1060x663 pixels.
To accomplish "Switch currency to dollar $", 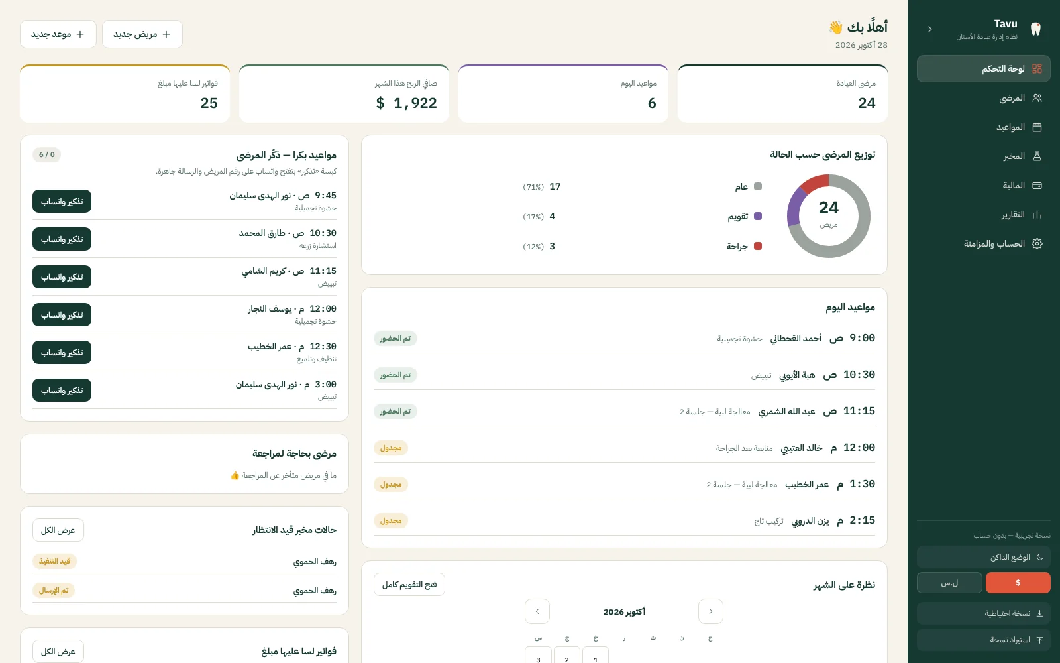I will click(x=1018, y=583).
